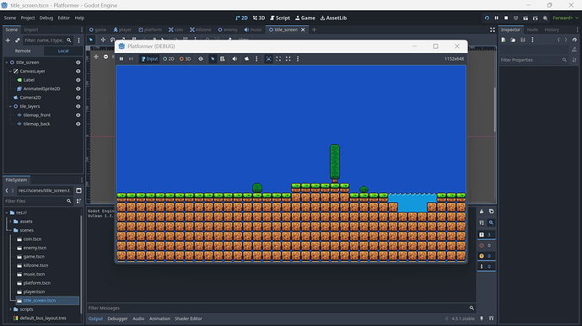Open the Project menu
Screen dimensions: 582x326
[x=28, y=18]
